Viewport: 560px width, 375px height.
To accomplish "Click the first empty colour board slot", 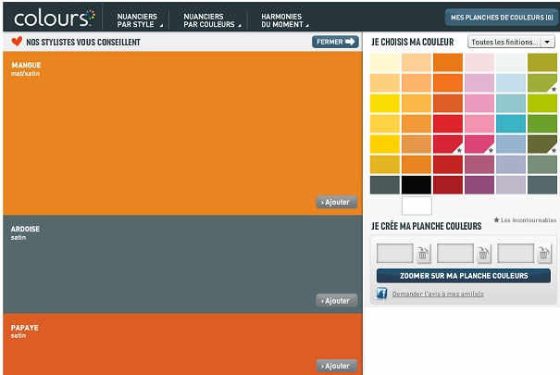I will (x=395, y=254).
